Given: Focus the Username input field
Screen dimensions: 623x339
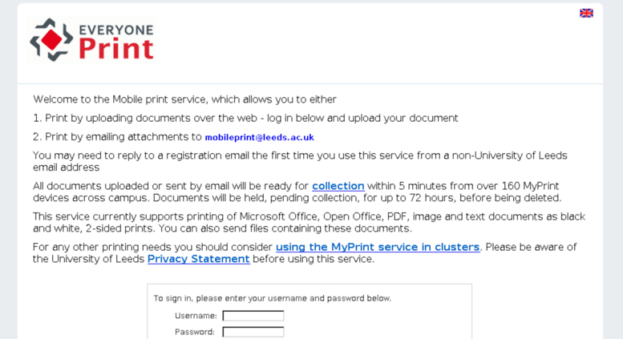Looking at the screenshot, I should (x=253, y=316).
